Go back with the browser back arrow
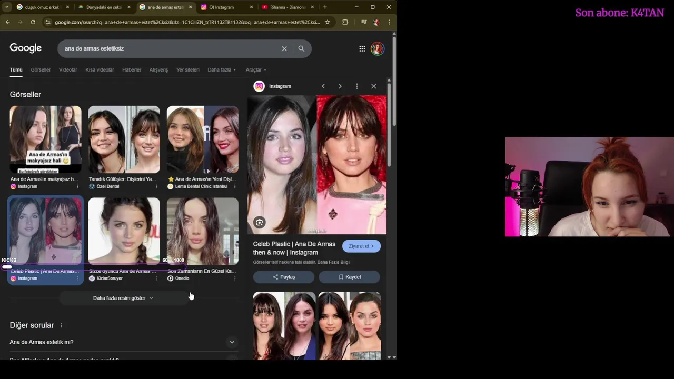The image size is (674, 379). pyautogui.click(x=7, y=22)
